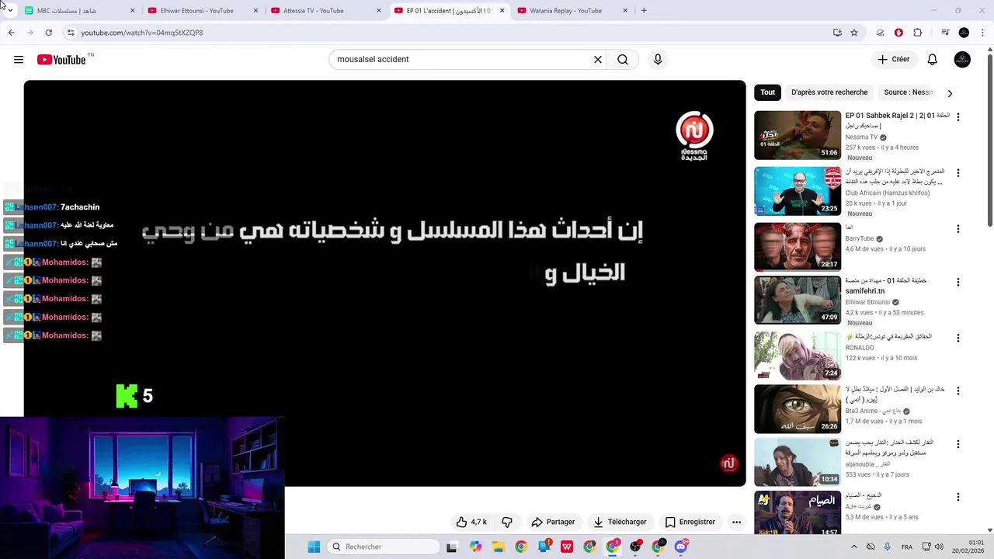Close the Attessia TV tab
The image size is (994, 559).
click(379, 11)
